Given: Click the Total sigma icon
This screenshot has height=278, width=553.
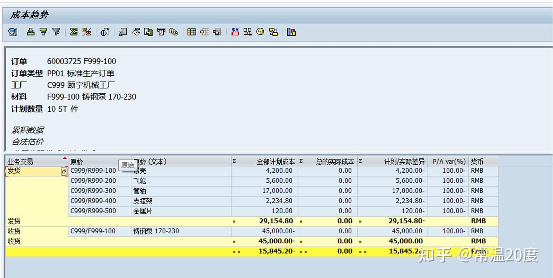Looking at the screenshot, I should (74, 32).
